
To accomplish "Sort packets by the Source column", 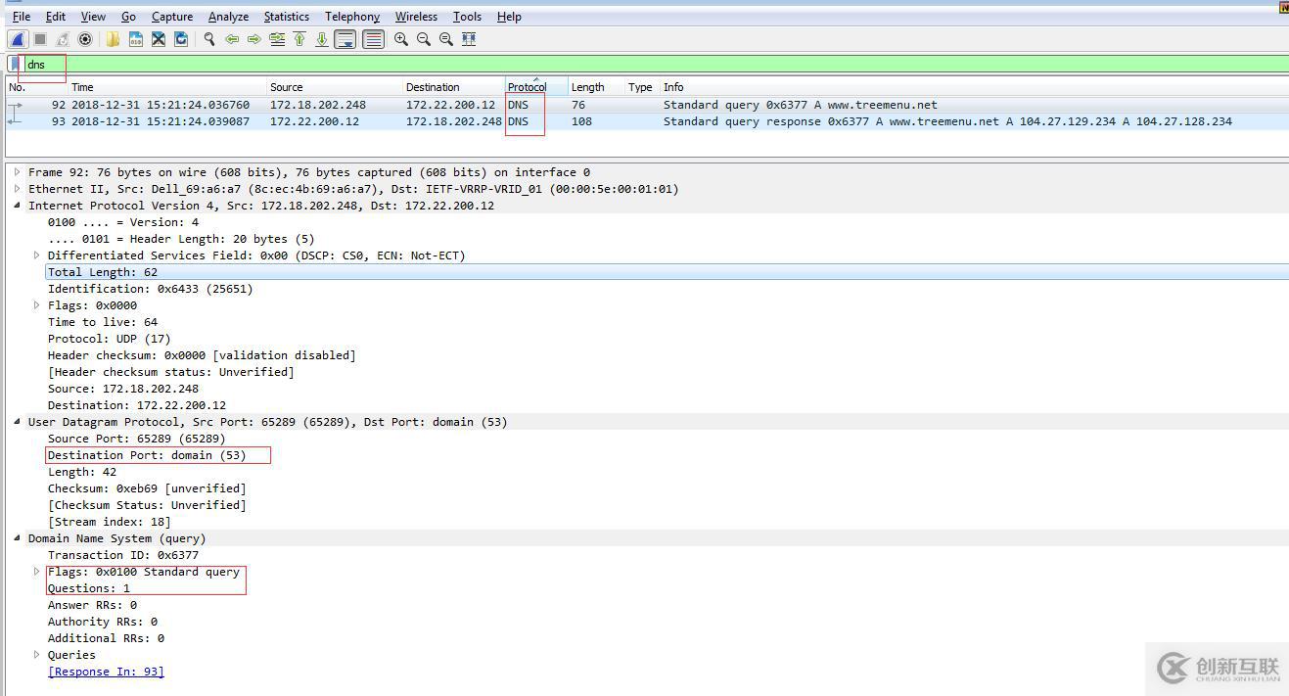I will [x=335, y=87].
